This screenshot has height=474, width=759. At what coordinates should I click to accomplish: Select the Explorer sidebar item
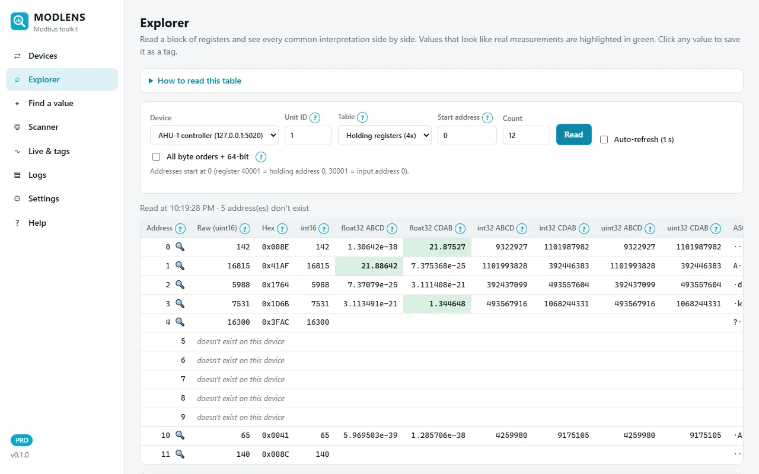62,79
